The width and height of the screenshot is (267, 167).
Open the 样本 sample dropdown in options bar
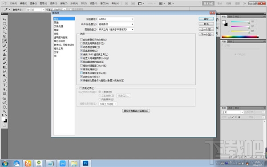tap(59, 10)
